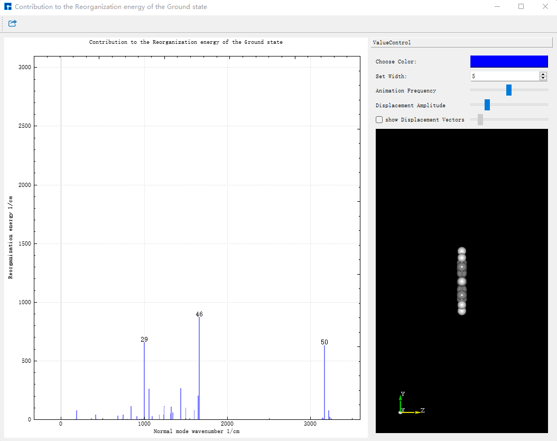This screenshot has width=557, height=441.
Task: Decrease the Set Width value with the down arrow
Action: pyautogui.click(x=543, y=78)
